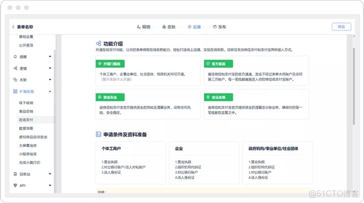
Task: Click the green 开通门槛低 badge
Action: [x=110, y=64]
